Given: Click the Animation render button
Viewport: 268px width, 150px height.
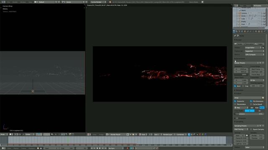Looking at the screenshot, I should [x=249, y=44].
